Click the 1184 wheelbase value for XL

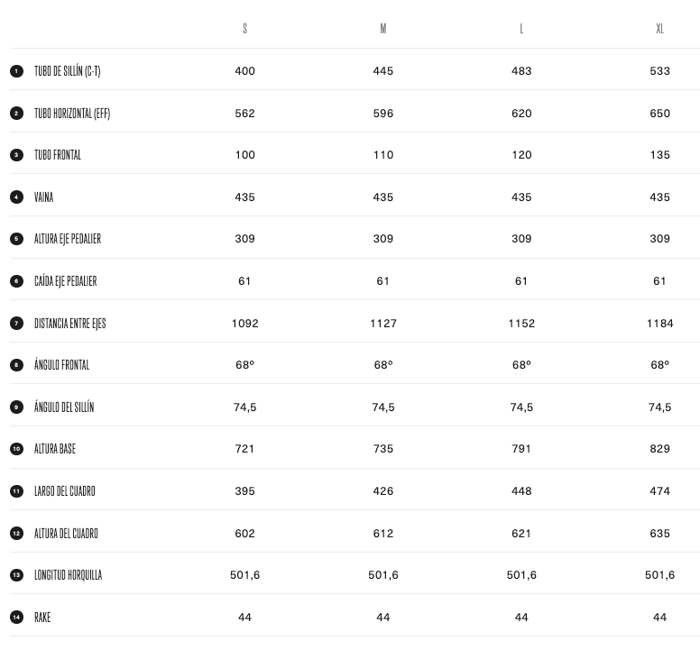[x=659, y=324]
